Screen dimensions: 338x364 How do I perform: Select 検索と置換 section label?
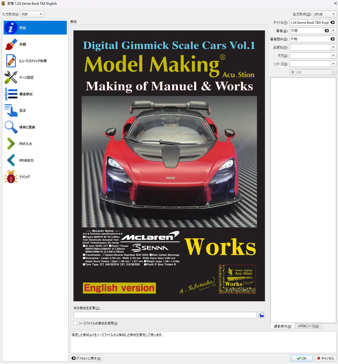point(27,127)
